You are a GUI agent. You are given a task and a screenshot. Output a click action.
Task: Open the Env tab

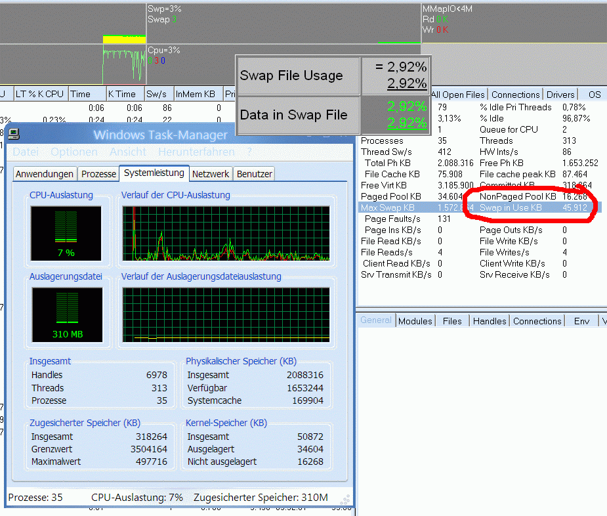pyautogui.click(x=581, y=321)
